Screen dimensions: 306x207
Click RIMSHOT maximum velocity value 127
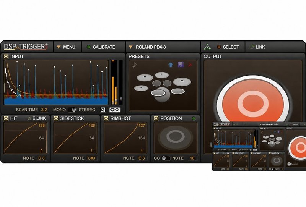tap(142, 125)
